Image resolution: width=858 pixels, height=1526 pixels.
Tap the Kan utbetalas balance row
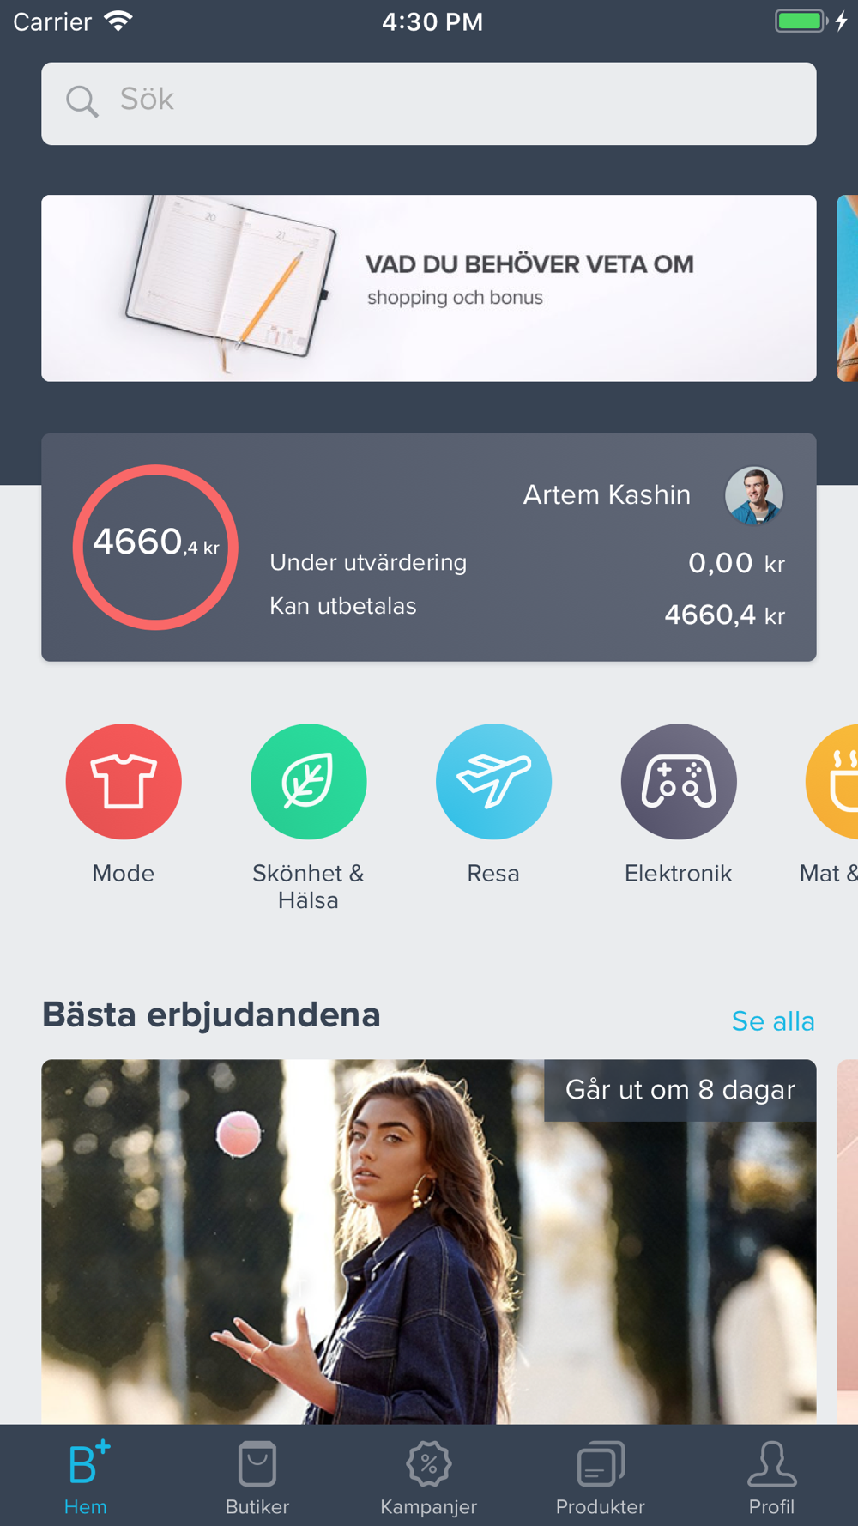527,611
